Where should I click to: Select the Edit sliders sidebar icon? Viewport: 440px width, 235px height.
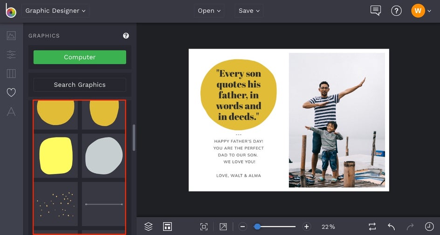click(x=11, y=55)
